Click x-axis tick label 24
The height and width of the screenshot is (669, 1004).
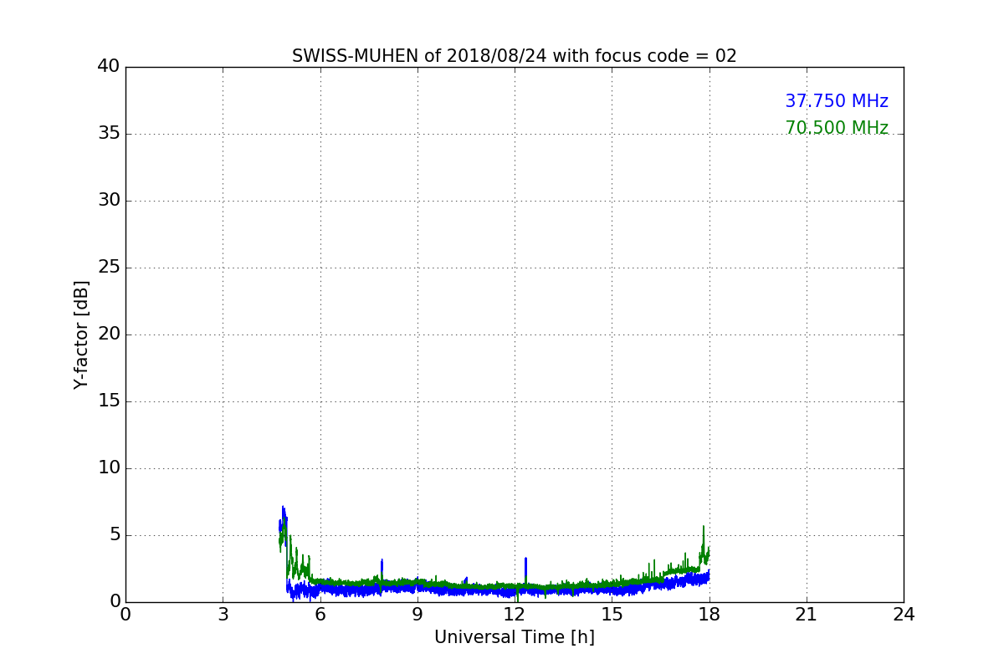click(903, 615)
